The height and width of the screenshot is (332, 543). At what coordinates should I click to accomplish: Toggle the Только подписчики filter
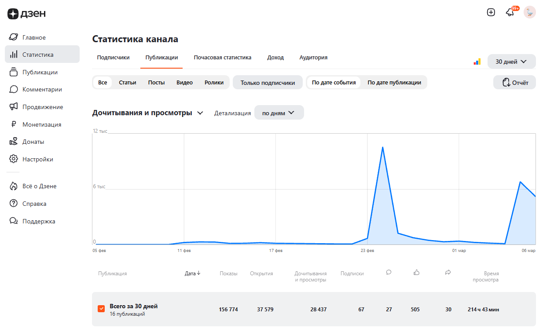pyautogui.click(x=268, y=83)
